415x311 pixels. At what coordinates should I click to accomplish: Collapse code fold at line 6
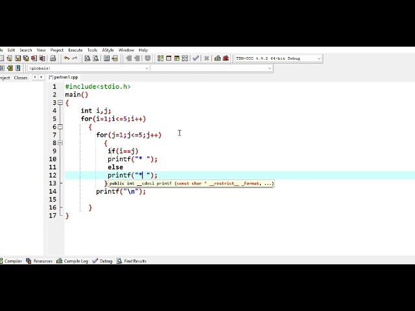60,127
